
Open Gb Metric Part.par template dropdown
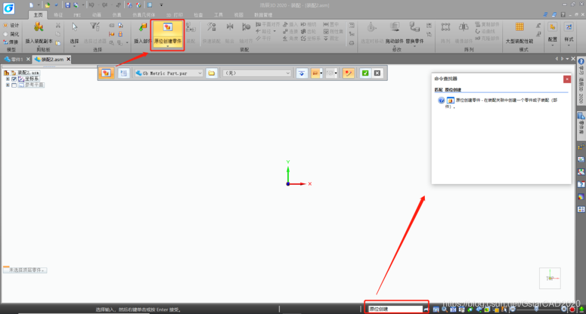200,73
